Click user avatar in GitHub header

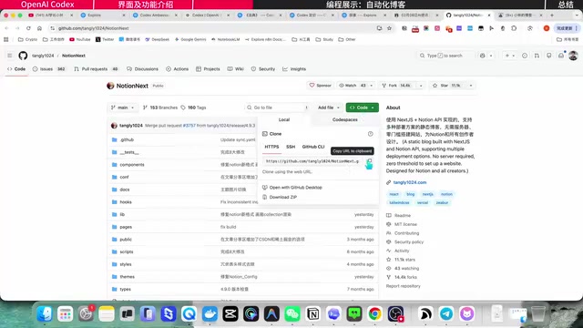pos(573,56)
